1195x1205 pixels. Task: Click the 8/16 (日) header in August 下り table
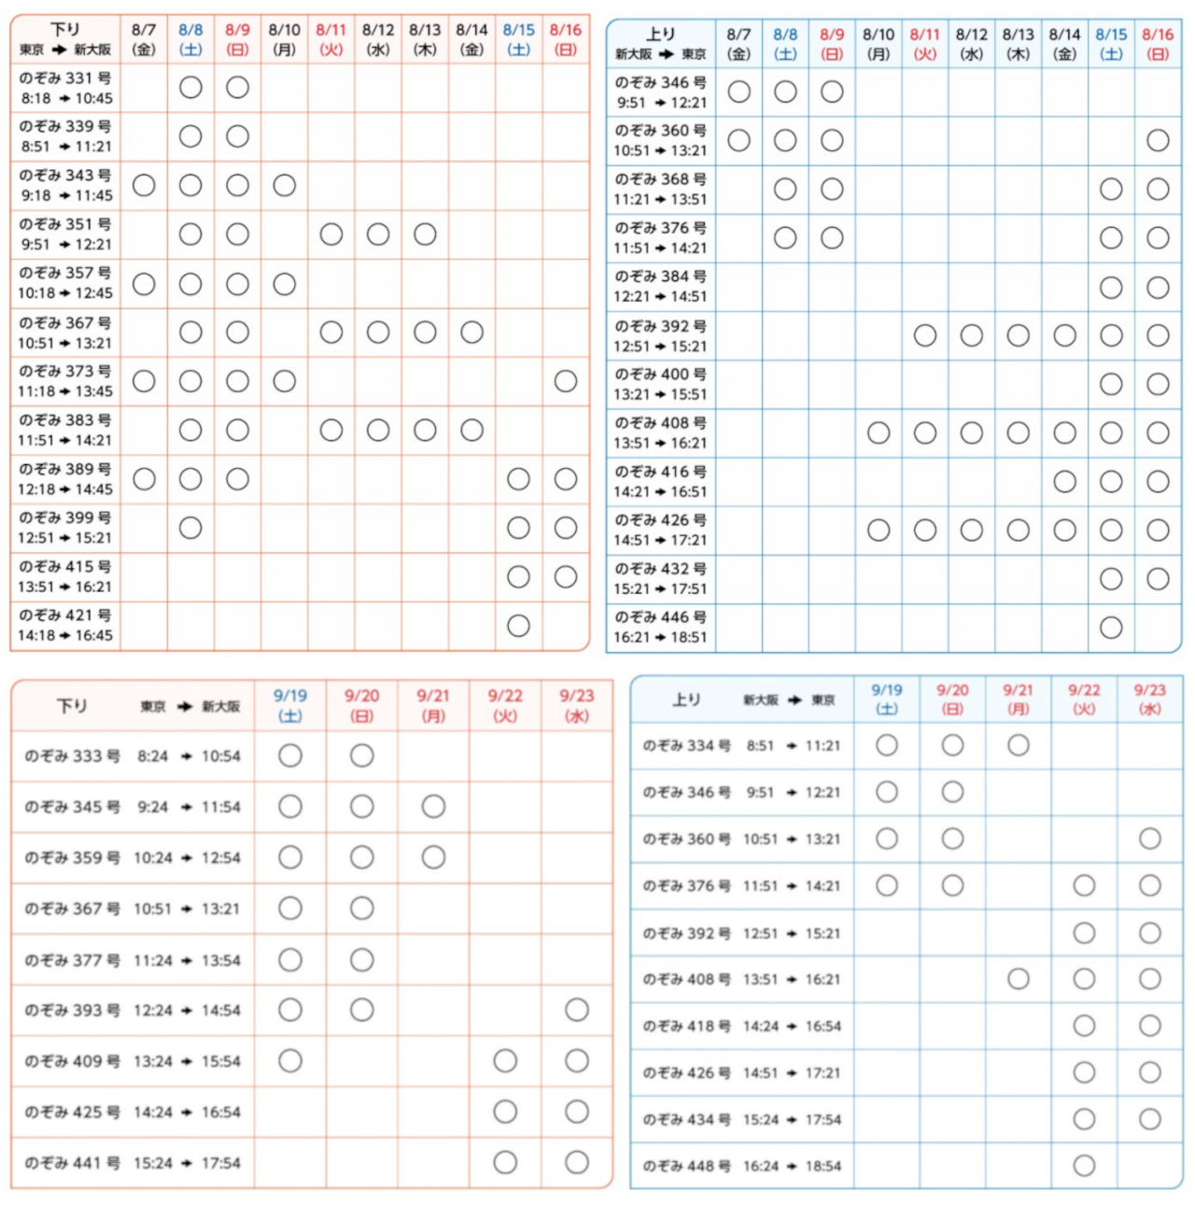(566, 39)
